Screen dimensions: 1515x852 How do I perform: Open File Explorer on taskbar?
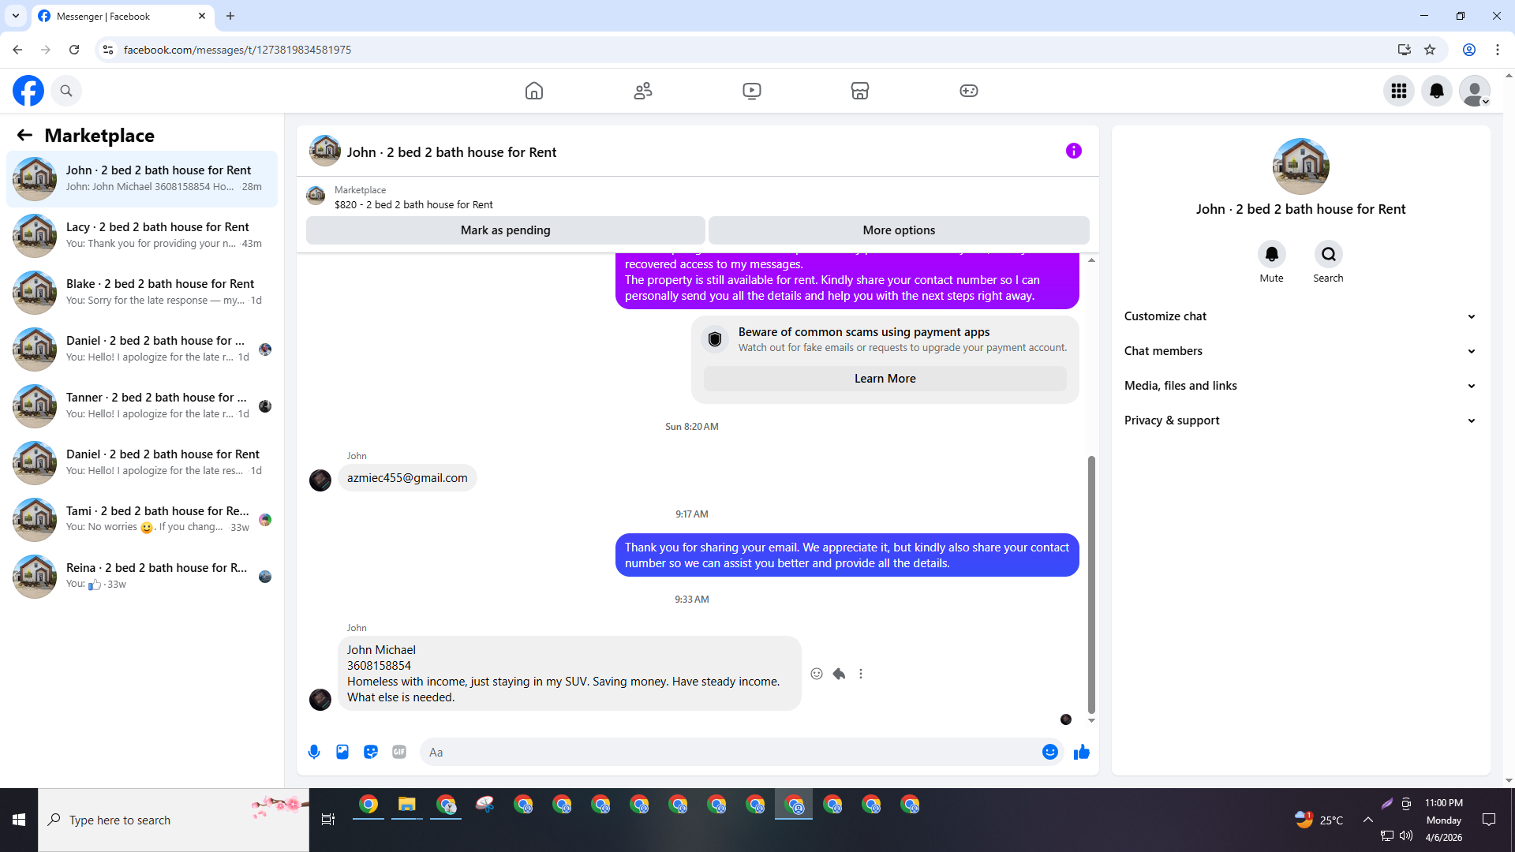(x=406, y=805)
